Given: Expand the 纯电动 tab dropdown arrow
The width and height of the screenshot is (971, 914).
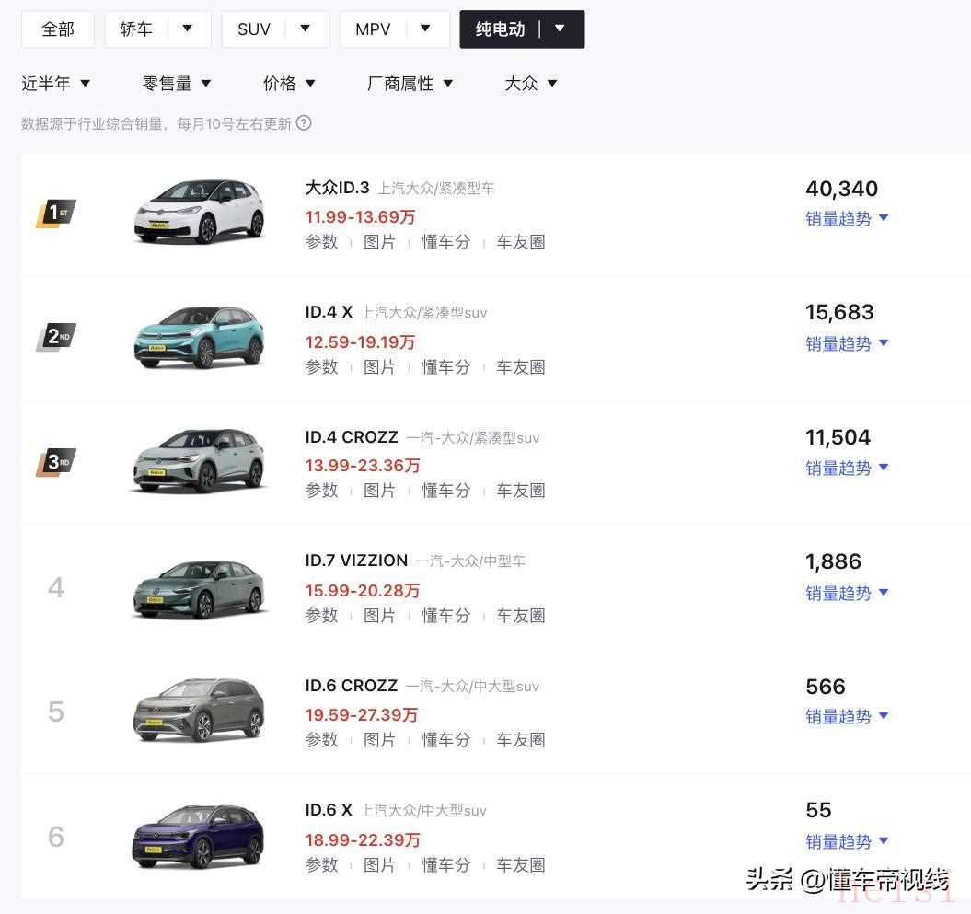Looking at the screenshot, I should [x=561, y=28].
